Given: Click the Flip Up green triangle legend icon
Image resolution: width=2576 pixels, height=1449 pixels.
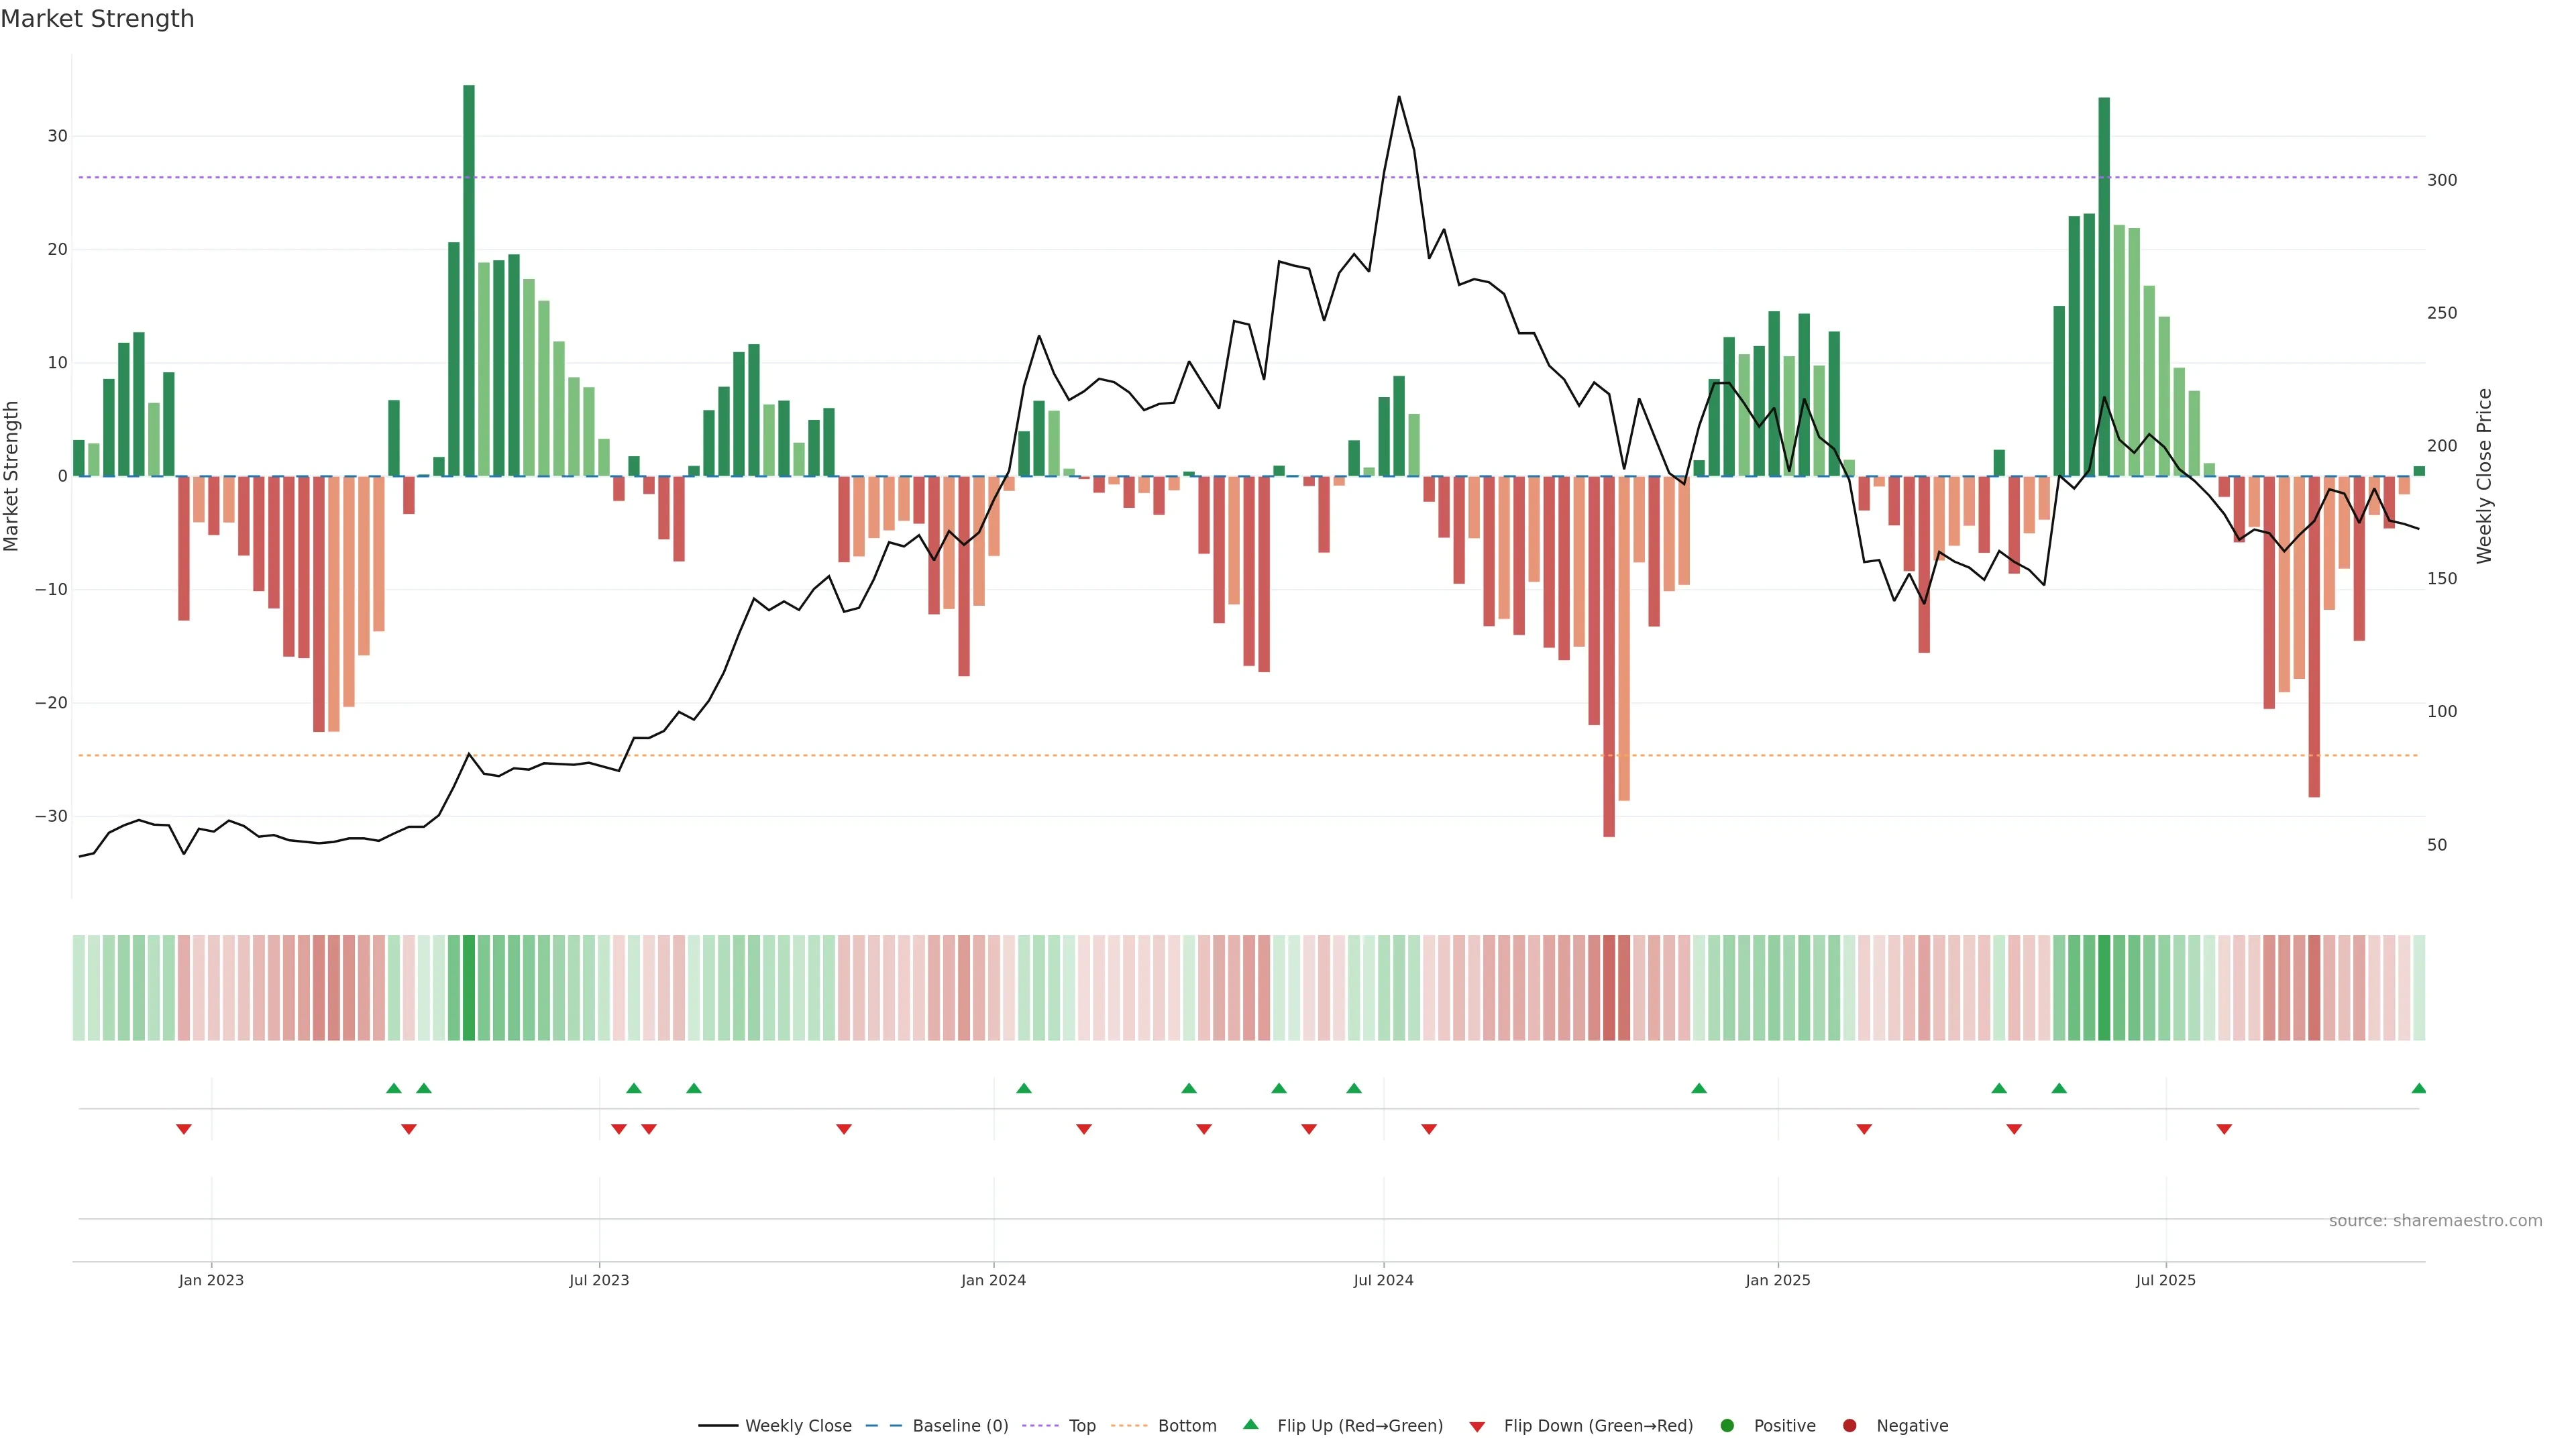Looking at the screenshot, I should 1250,1424.
